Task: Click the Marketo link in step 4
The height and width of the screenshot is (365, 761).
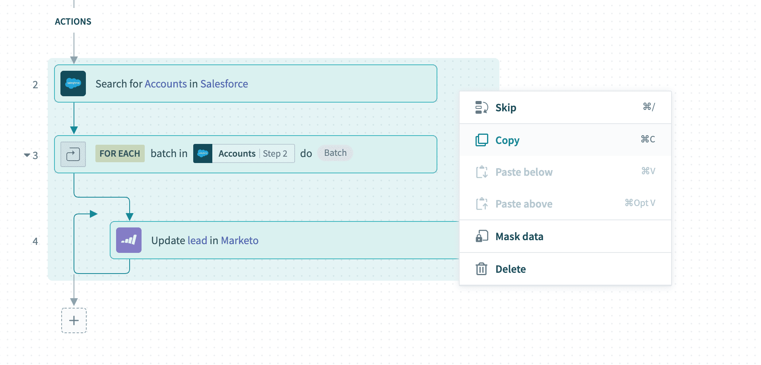Action: [x=239, y=240]
